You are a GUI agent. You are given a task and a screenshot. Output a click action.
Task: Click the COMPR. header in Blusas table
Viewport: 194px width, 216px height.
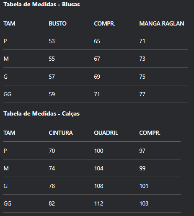(x=104, y=23)
